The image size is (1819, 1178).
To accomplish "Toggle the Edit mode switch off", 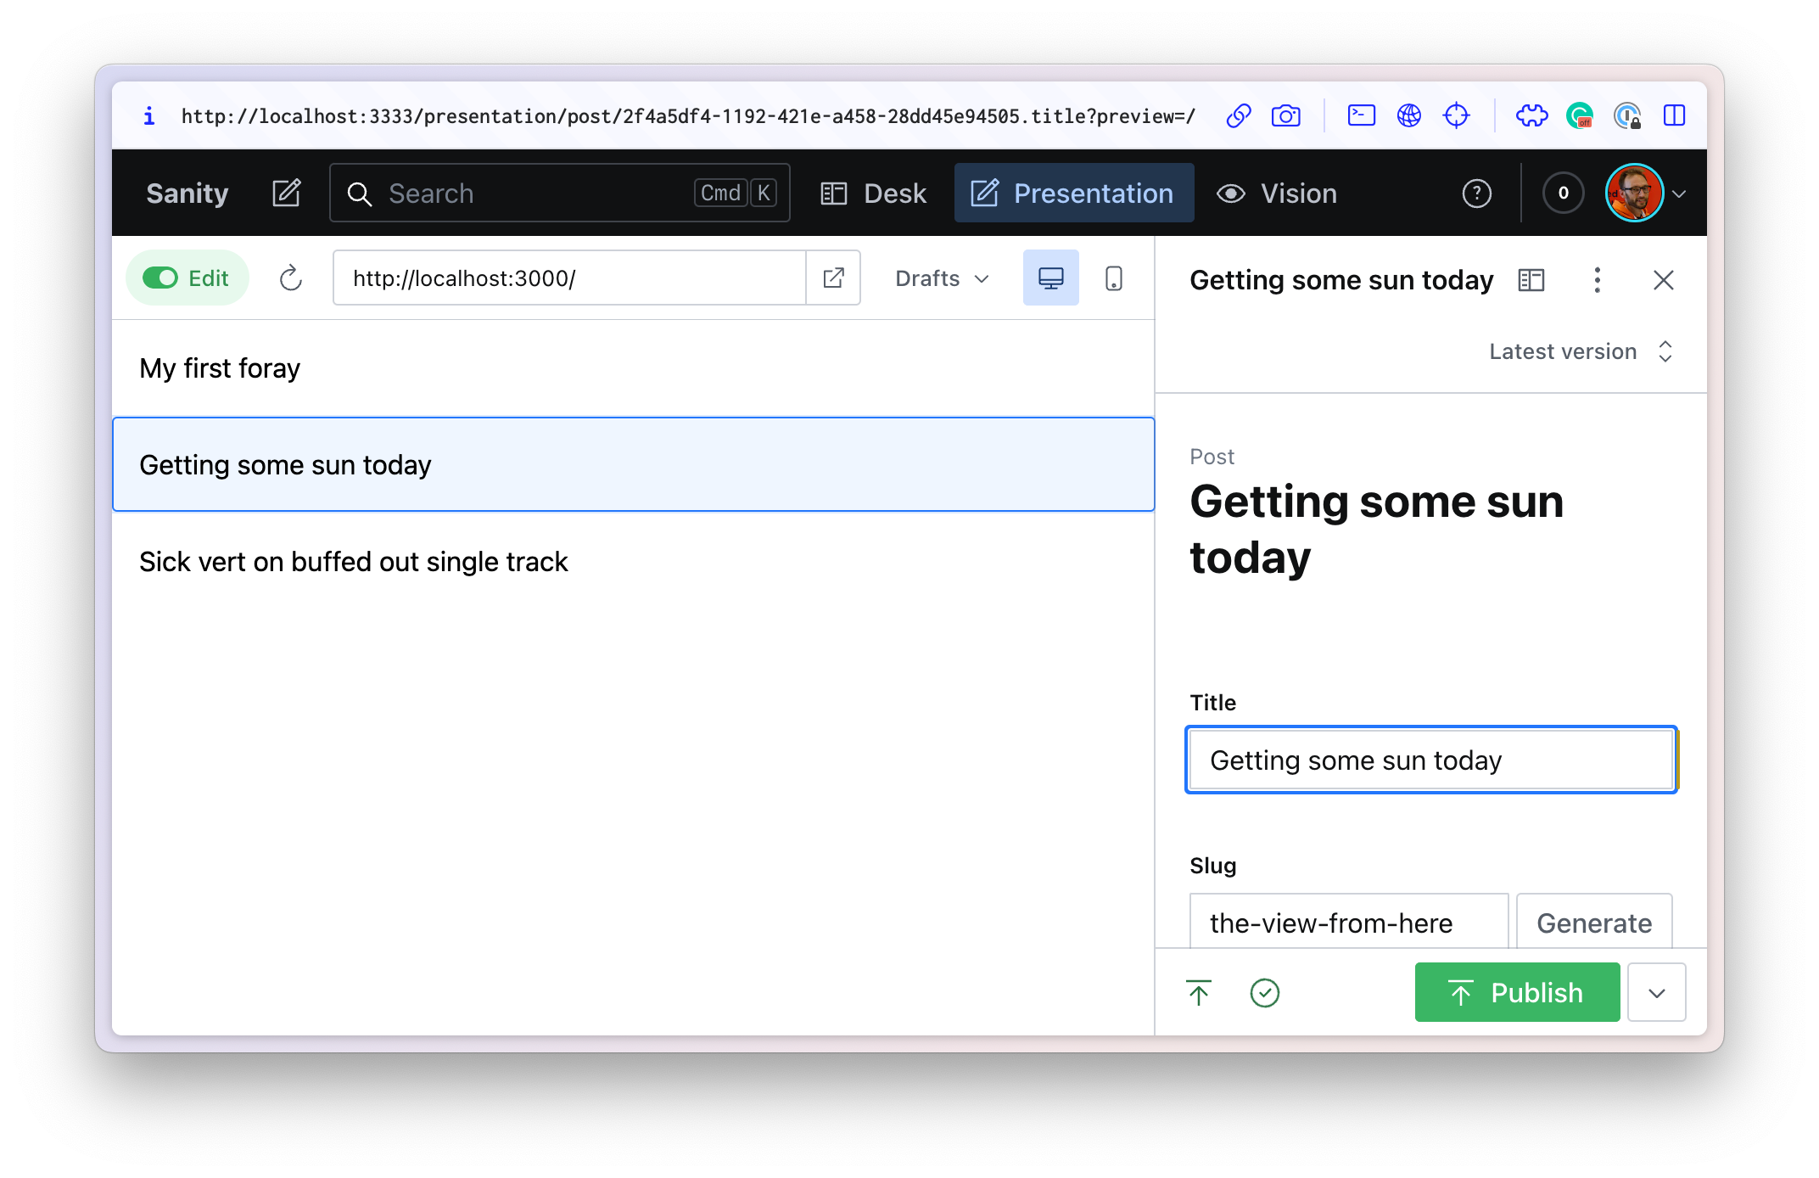I will 187,278.
